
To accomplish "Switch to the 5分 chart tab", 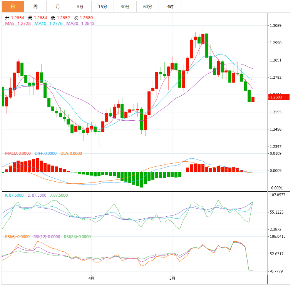I will (80, 7).
